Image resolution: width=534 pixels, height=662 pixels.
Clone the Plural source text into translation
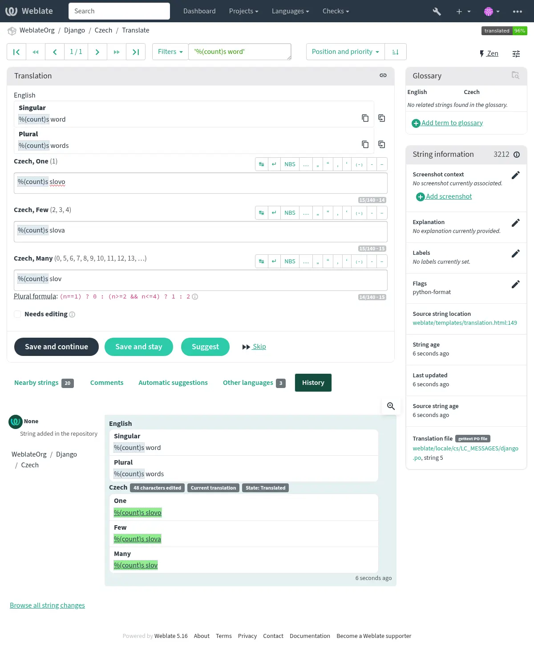(x=381, y=144)
